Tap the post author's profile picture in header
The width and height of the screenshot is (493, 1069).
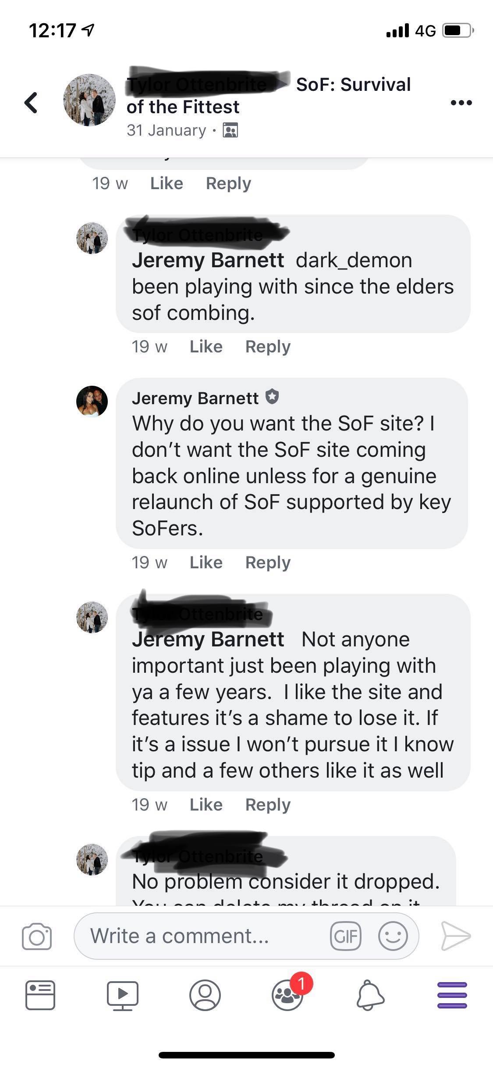pyautogui.click(x=90, y=100)
